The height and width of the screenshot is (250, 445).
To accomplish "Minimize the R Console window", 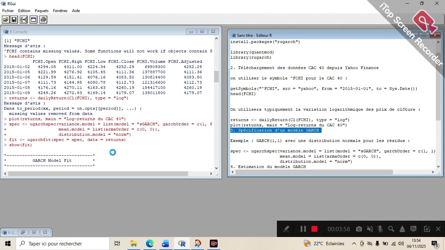I will click(191, 32).
